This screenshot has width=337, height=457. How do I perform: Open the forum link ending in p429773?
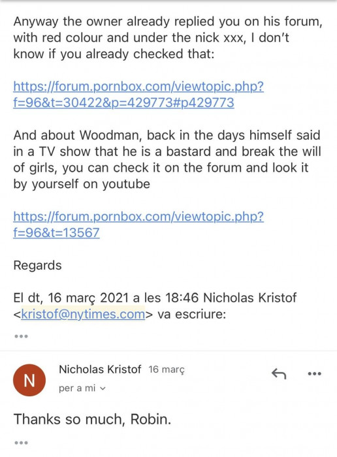coord(138,95)
